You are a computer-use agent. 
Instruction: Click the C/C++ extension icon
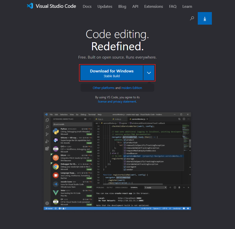[x=56, y=149]
